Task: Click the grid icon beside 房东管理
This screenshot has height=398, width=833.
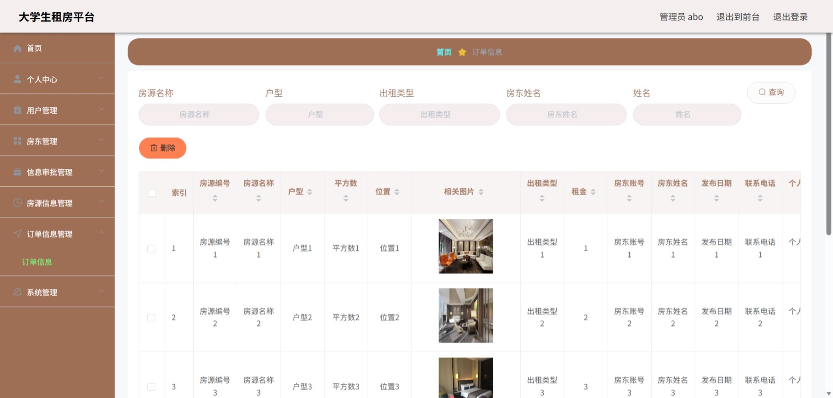Action: (17, 141)
